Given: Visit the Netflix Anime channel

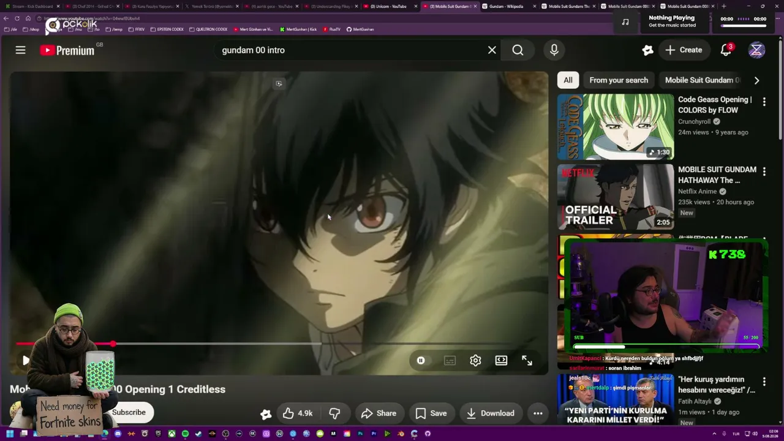Looking at the screenshot, I should coord(697,191).
